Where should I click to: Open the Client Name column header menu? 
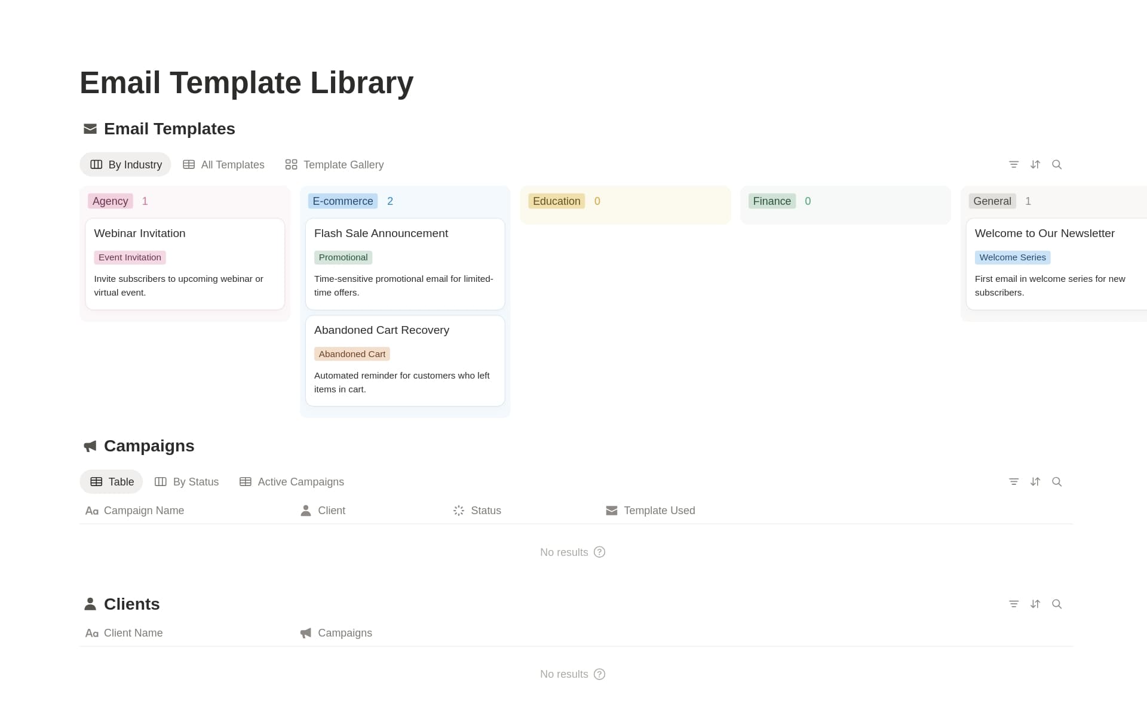187,633
